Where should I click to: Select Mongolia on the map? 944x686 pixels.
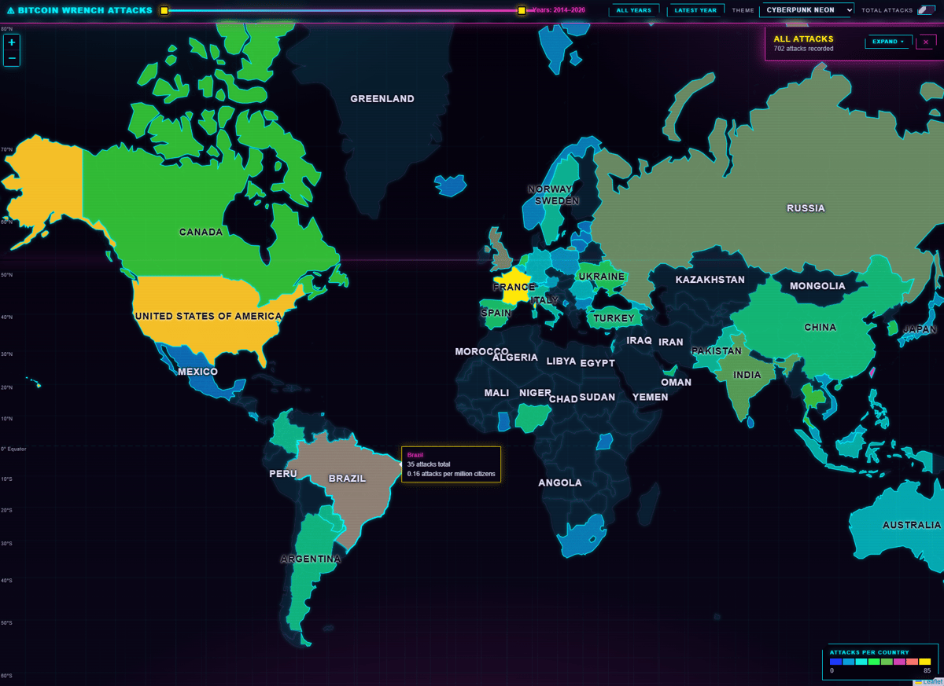pyautogui.click(x=817, y=286)
